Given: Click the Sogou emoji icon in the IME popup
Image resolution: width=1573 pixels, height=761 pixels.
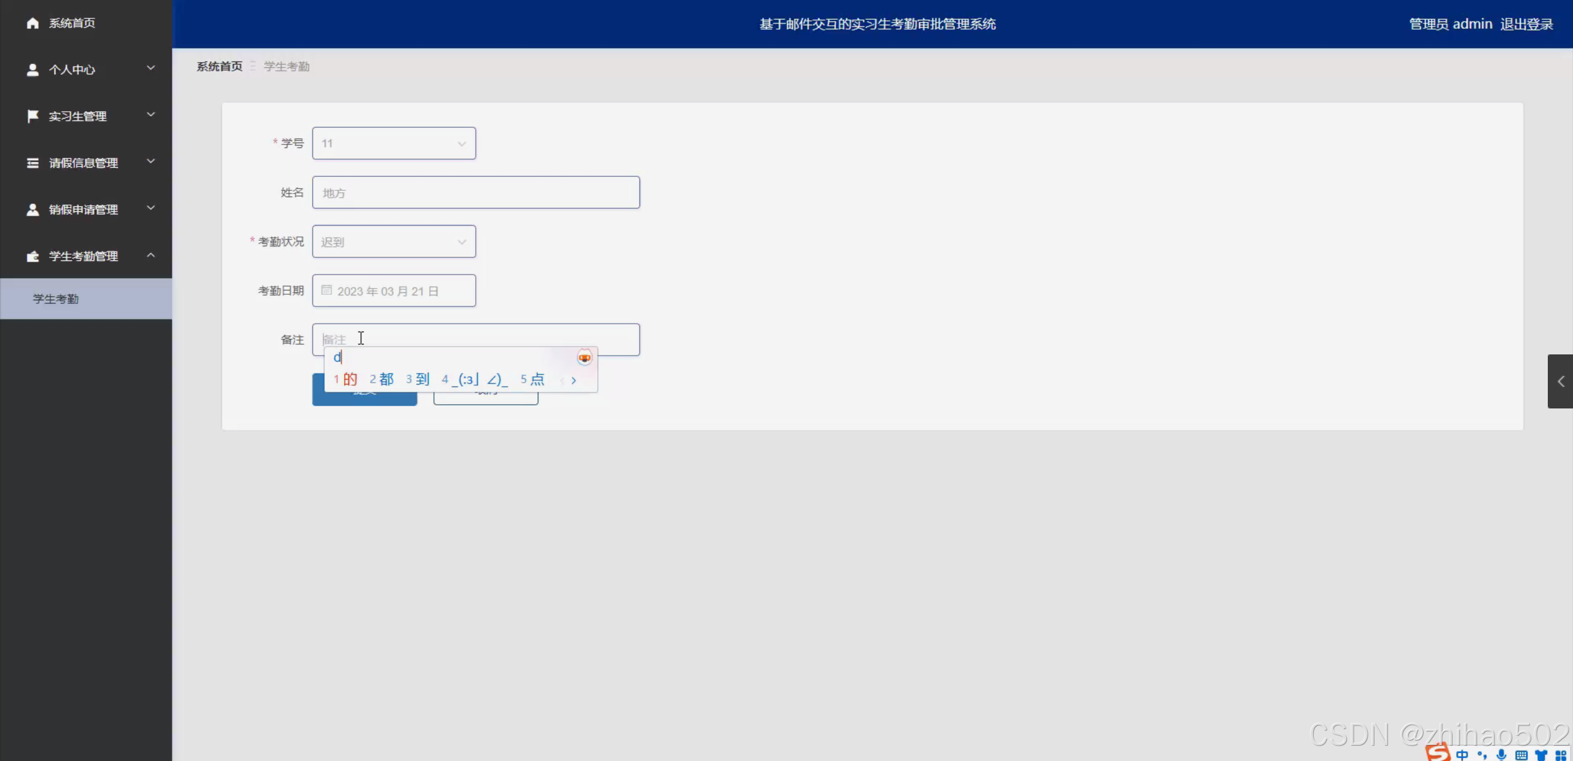Looking at the screenshot, I should pos(584,357).
